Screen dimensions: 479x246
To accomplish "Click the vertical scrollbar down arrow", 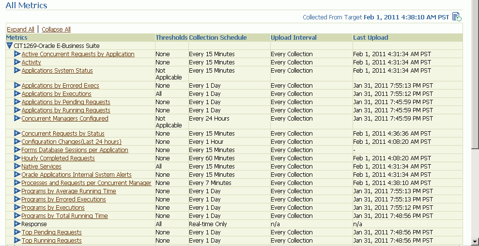I will pyautogui.click(x=476, y=242).
